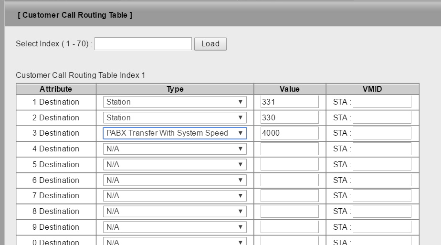The image size is (441, 245).
Task: Open the 6 Destination Type dropdown
Action: pos(175,180)
